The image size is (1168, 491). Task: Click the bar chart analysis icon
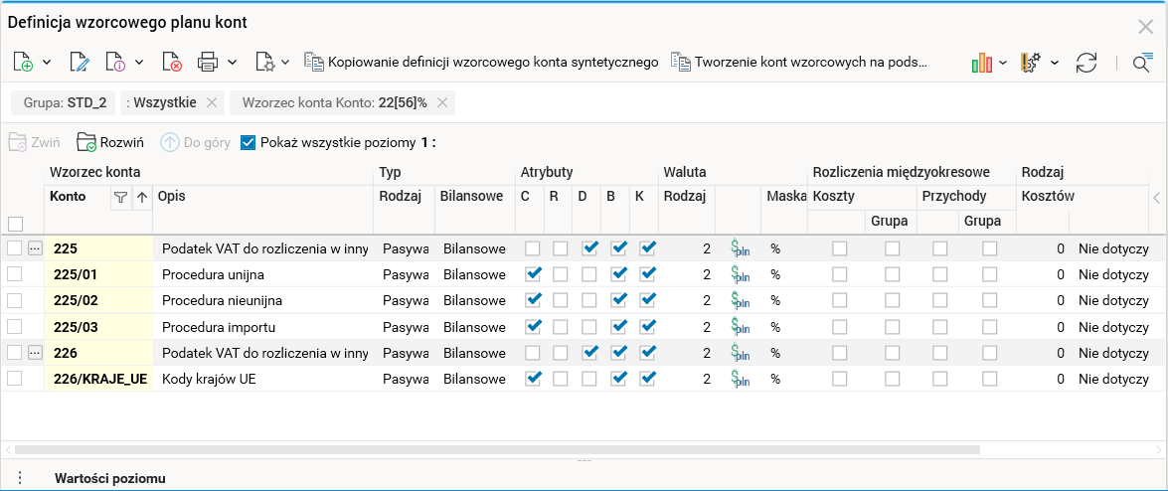pyautogui.click(x=982, y=63)
